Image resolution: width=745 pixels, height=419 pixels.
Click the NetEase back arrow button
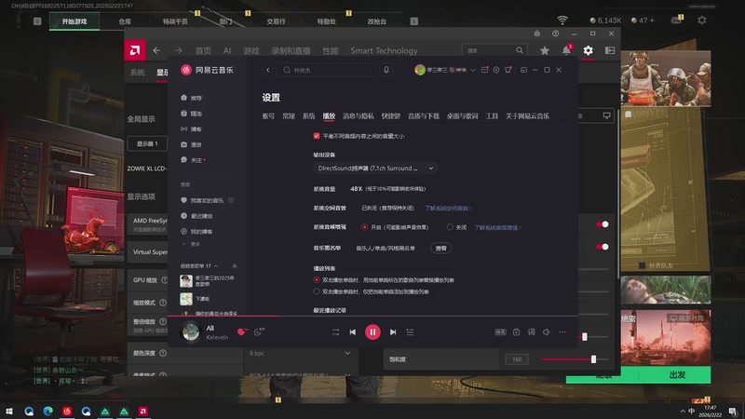tap(268, 70)
